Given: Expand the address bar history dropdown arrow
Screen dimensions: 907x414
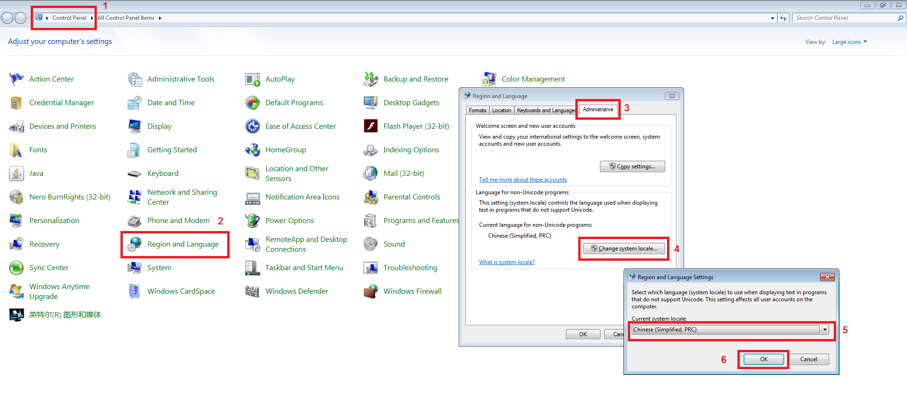Looking at the screenshot, I should (772, 18).
